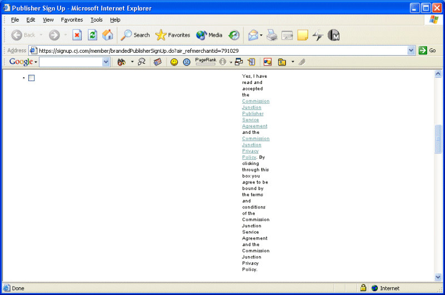Click the Mail envelope icon
The width and height of the screenshot is (445, 295).
253,35
